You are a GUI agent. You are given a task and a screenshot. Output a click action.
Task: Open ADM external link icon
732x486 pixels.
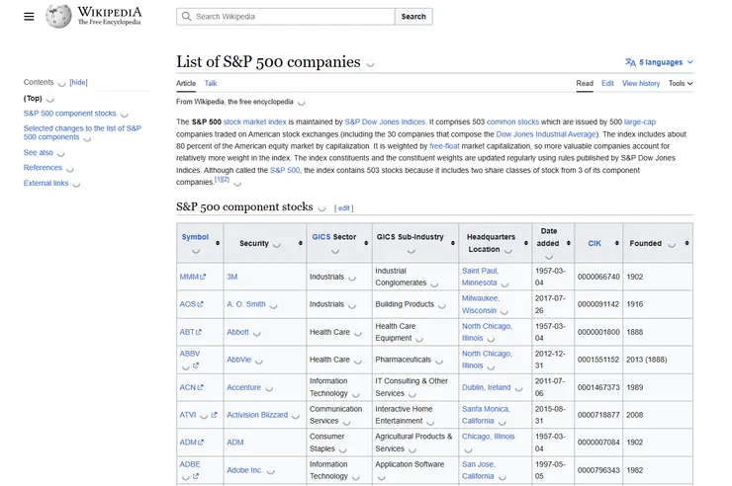pyautogui.click(x=201, y=443)
